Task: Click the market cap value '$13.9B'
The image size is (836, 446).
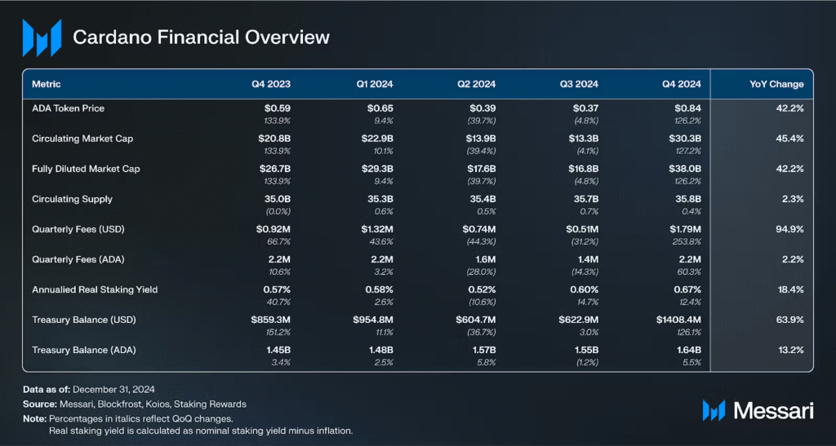Action: [x=480, y=139]
